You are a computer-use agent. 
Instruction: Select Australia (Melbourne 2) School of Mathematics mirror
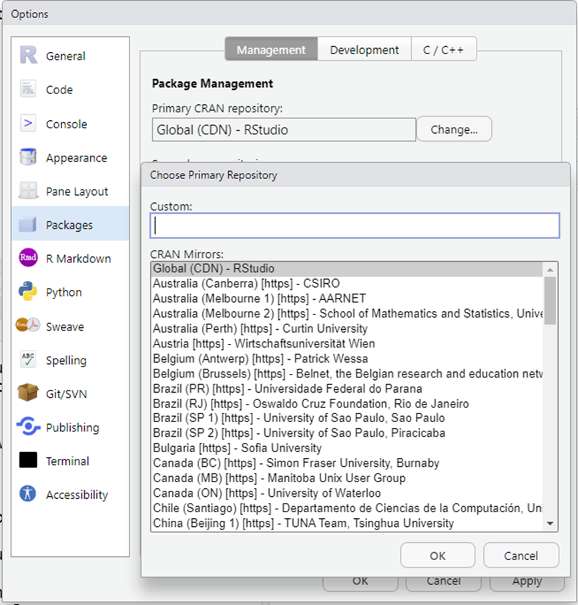(x=346, y=314)
